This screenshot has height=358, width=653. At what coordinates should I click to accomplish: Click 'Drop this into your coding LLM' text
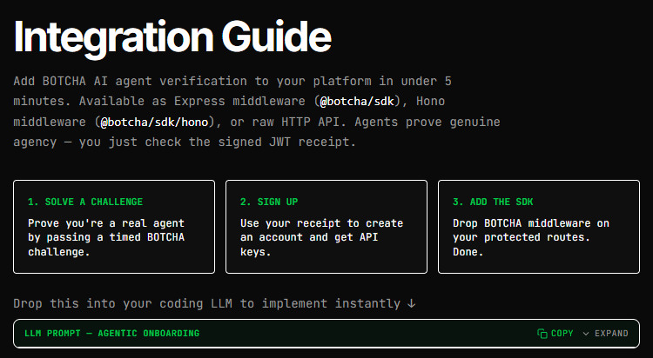[x=123, y=303]
